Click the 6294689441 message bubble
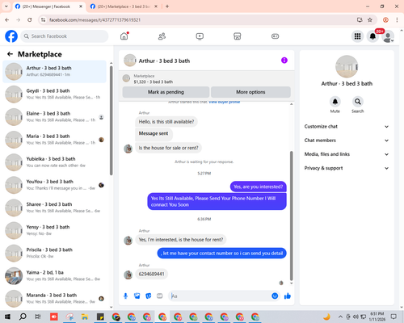Viewport: 404px width, 323px height. coord(151,274)
